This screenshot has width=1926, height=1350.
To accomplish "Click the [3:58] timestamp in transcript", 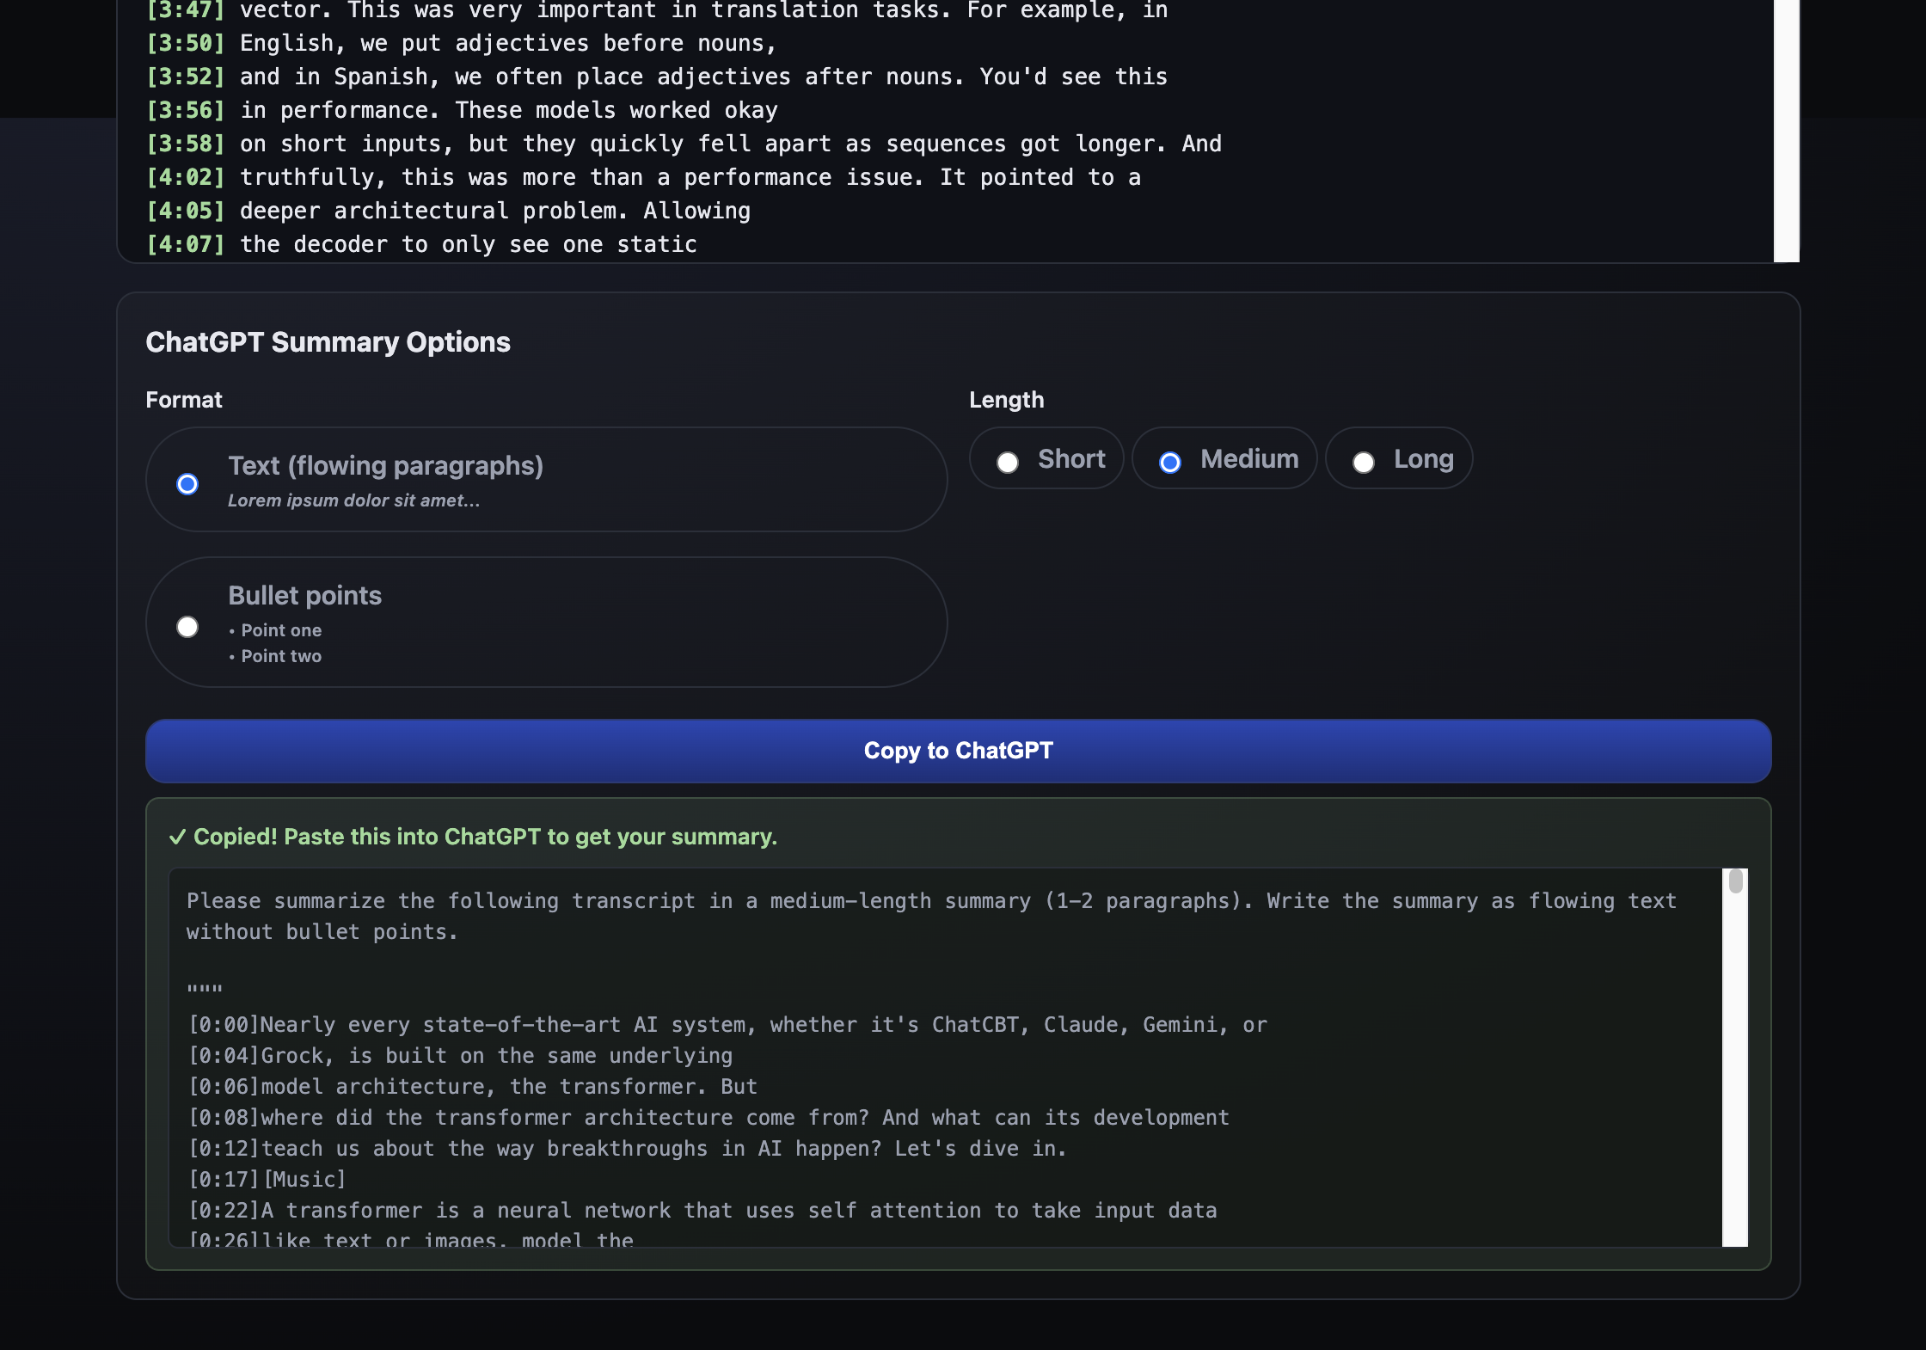I will [x=186, y=144].
